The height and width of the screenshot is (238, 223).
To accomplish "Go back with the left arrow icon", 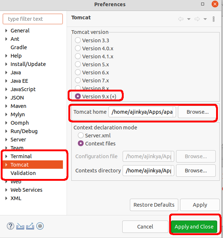I will coord(181,19).
